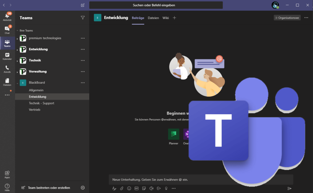Screen dimensions: 313x193
Task: Open the Dateien section in sidebar
Action: pyautogui.click(x=7, y=82)
